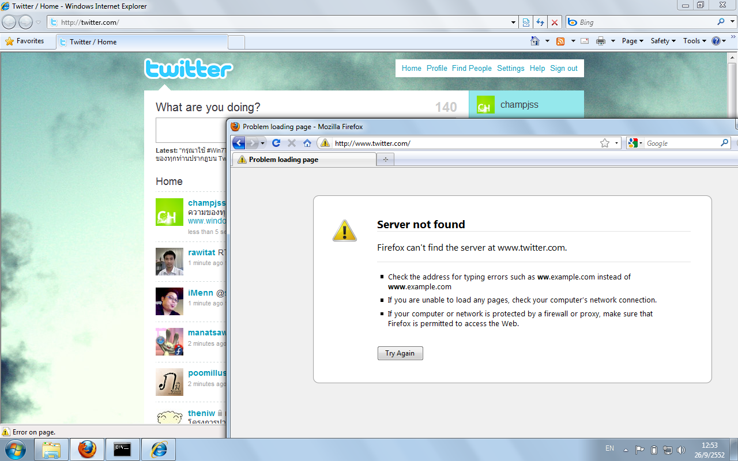This screenshot has width=738, height=461.
Task: Click the Firefox back arrow button
Action: pos(239,143)
